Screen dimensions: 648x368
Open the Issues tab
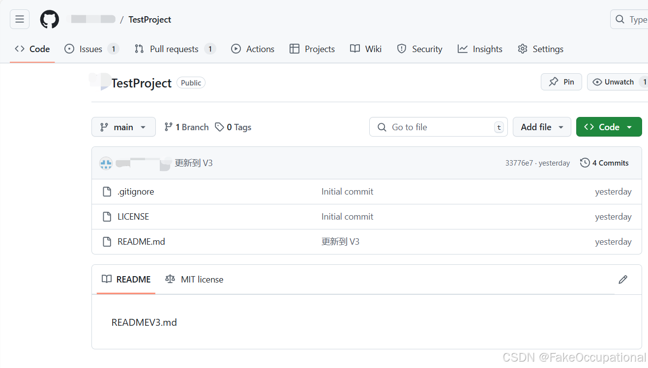(91, 49)
